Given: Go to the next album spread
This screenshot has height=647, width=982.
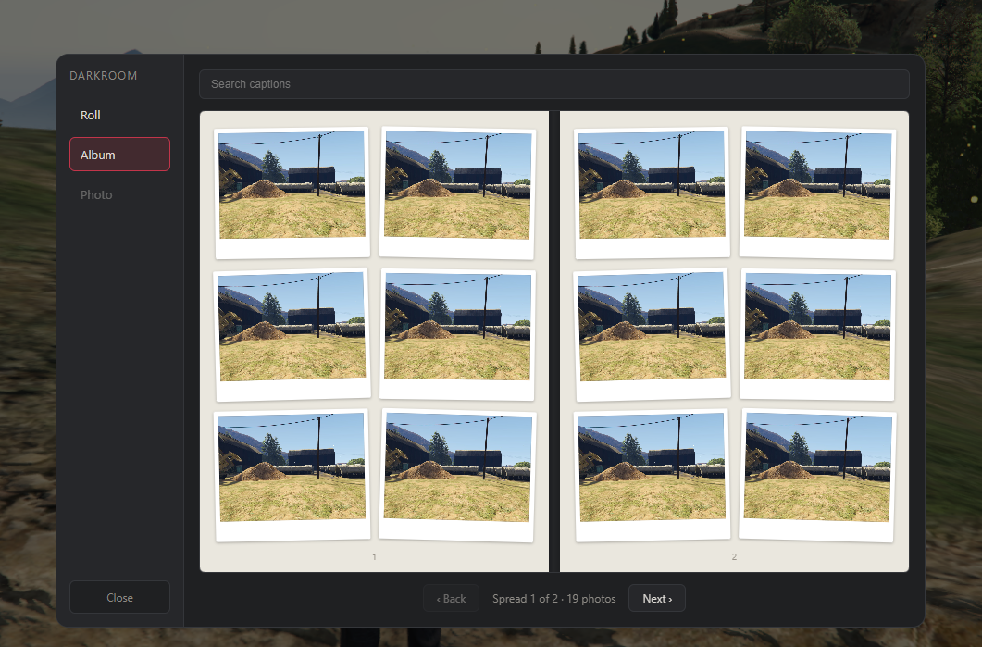Looking at the screenshot, I should pyautogui.click(x=657, y=598).
